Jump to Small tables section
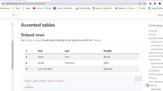 click(x=154, y=71)
